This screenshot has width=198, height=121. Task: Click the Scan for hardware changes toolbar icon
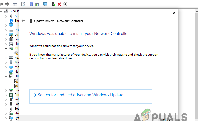click(x=45, y=4)
